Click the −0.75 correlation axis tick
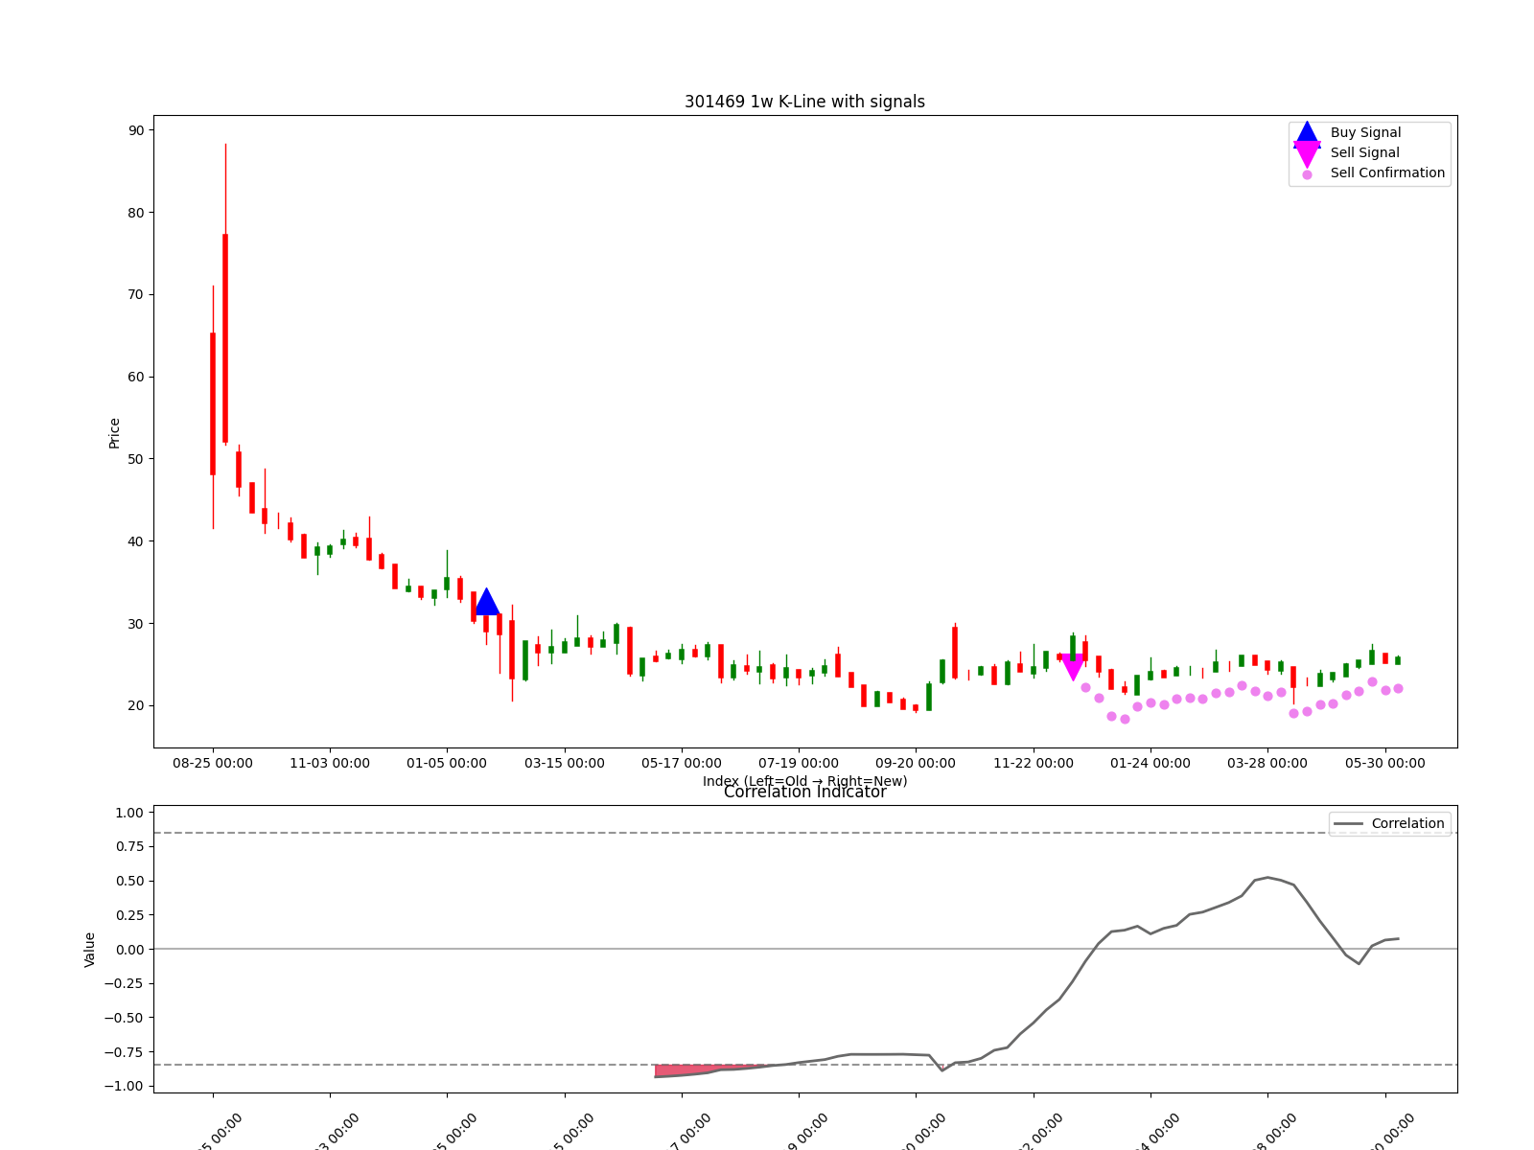This screenshot has height=1150, width=1534. (x=125, y=1052)
